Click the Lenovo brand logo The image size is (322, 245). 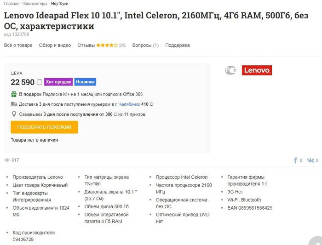click(x=257, y=70)
